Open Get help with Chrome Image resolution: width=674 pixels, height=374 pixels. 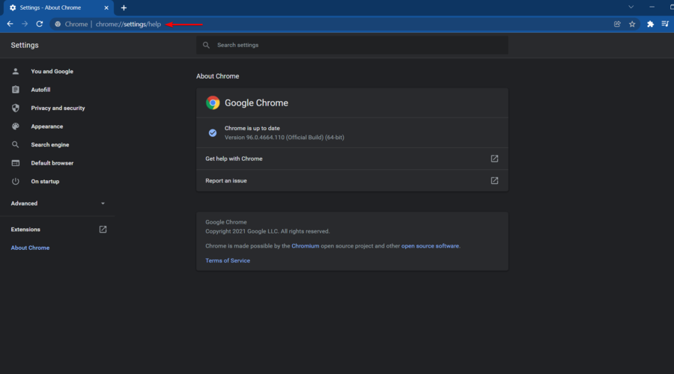(352, 159)
